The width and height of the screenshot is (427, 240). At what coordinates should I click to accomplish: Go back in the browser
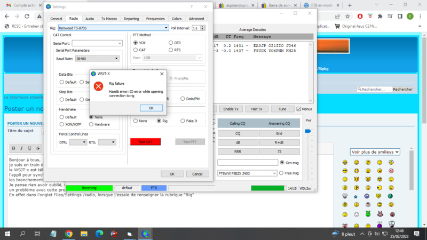(x=7, y=17)
